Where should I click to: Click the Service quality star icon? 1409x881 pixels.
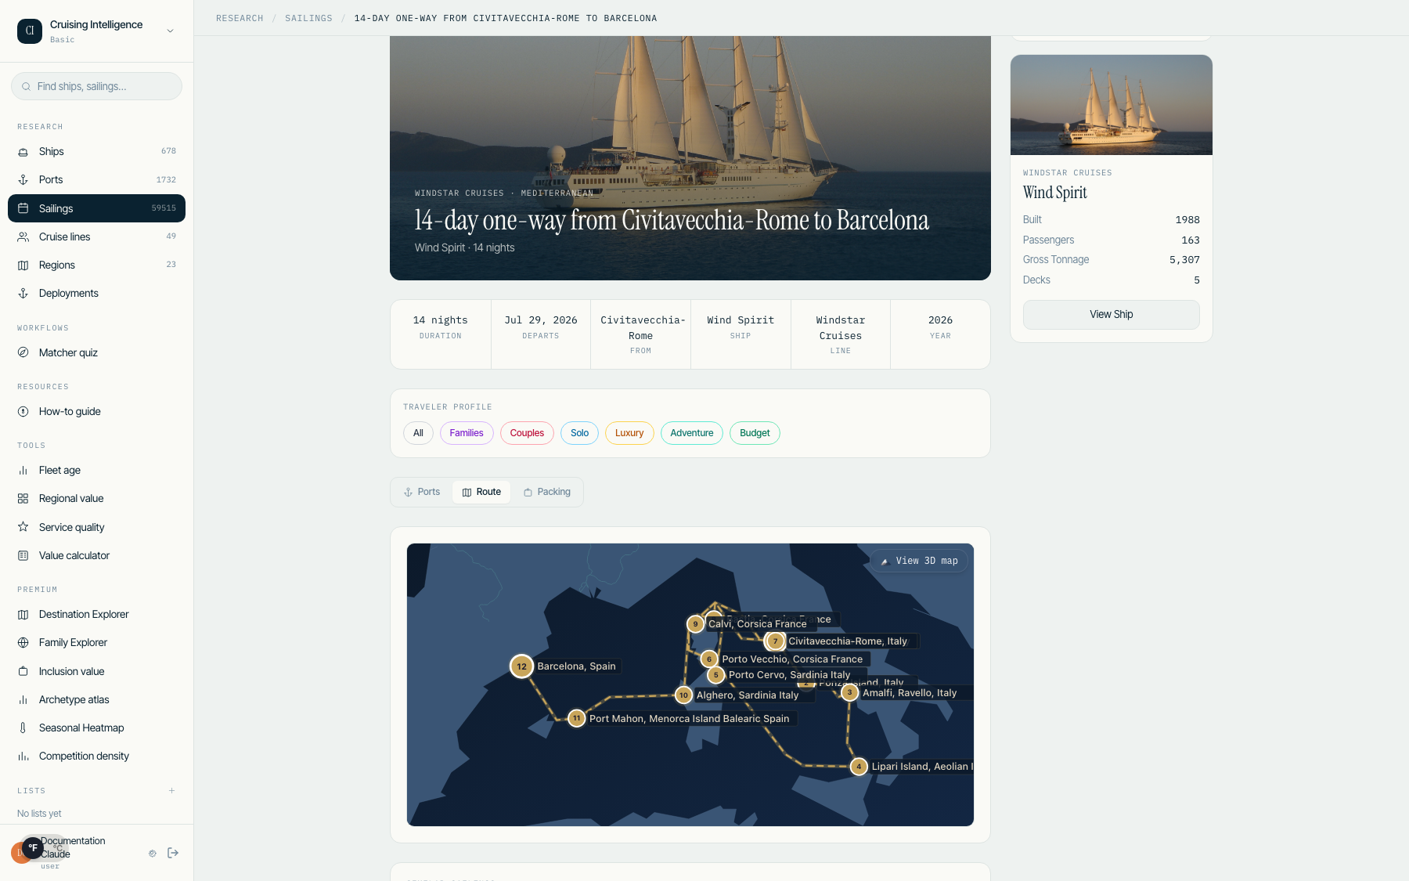tap(23, 527)
